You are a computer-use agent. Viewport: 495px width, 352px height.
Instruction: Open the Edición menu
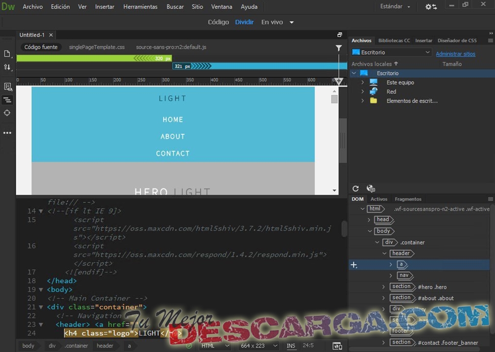click(x=60, y=7)
